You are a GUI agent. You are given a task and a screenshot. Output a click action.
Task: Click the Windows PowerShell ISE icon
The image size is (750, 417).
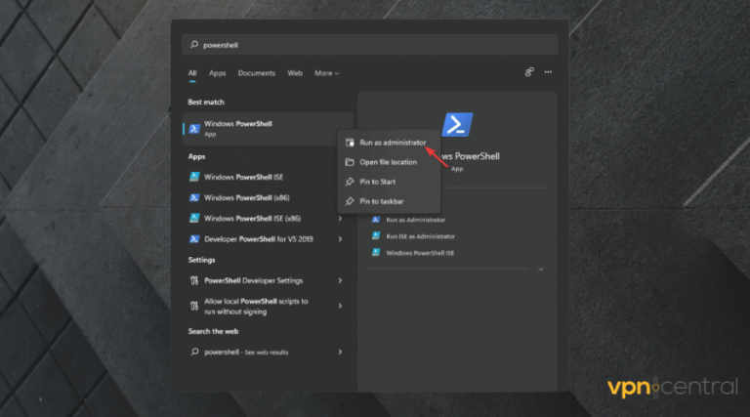click(x=194, y=177)
